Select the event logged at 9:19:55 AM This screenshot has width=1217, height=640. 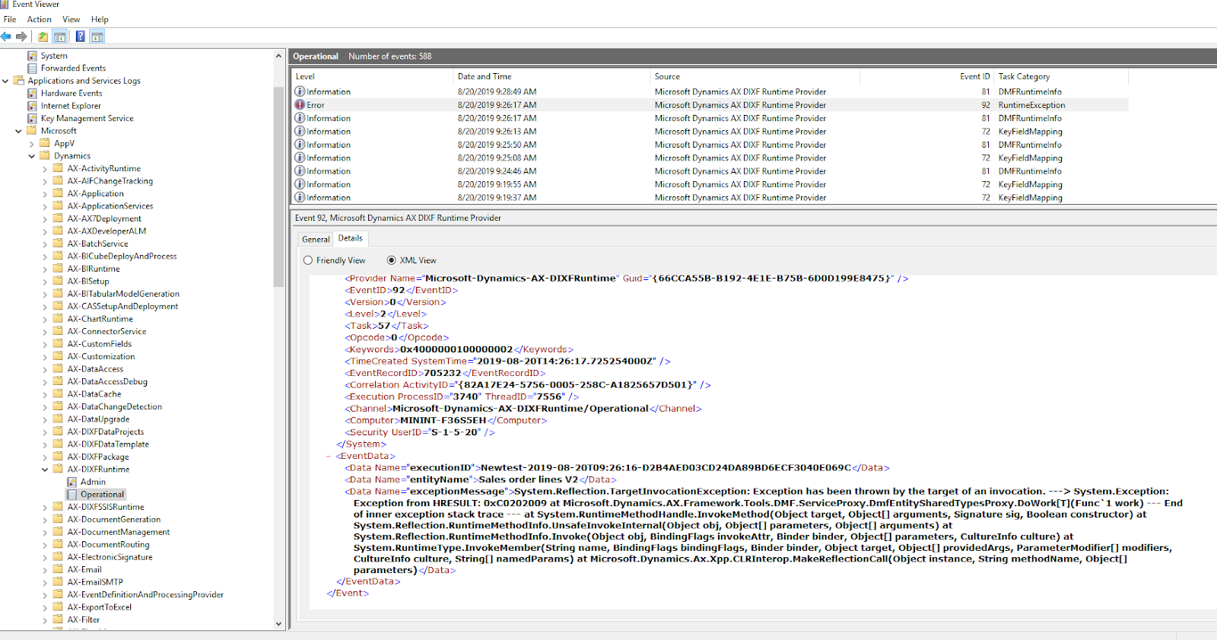point(710,184)
